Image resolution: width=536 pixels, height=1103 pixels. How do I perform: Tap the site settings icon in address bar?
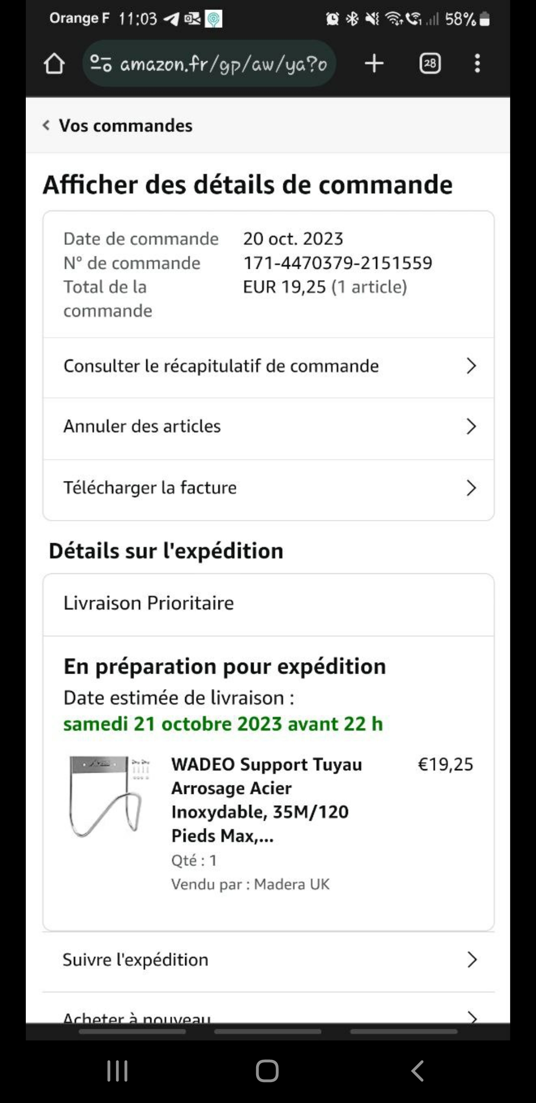tap(101, 64)
